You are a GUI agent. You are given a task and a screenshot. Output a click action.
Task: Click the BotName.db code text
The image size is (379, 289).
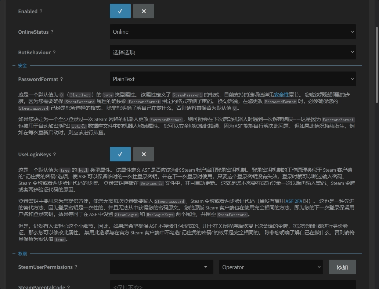[x=152, y=183]
